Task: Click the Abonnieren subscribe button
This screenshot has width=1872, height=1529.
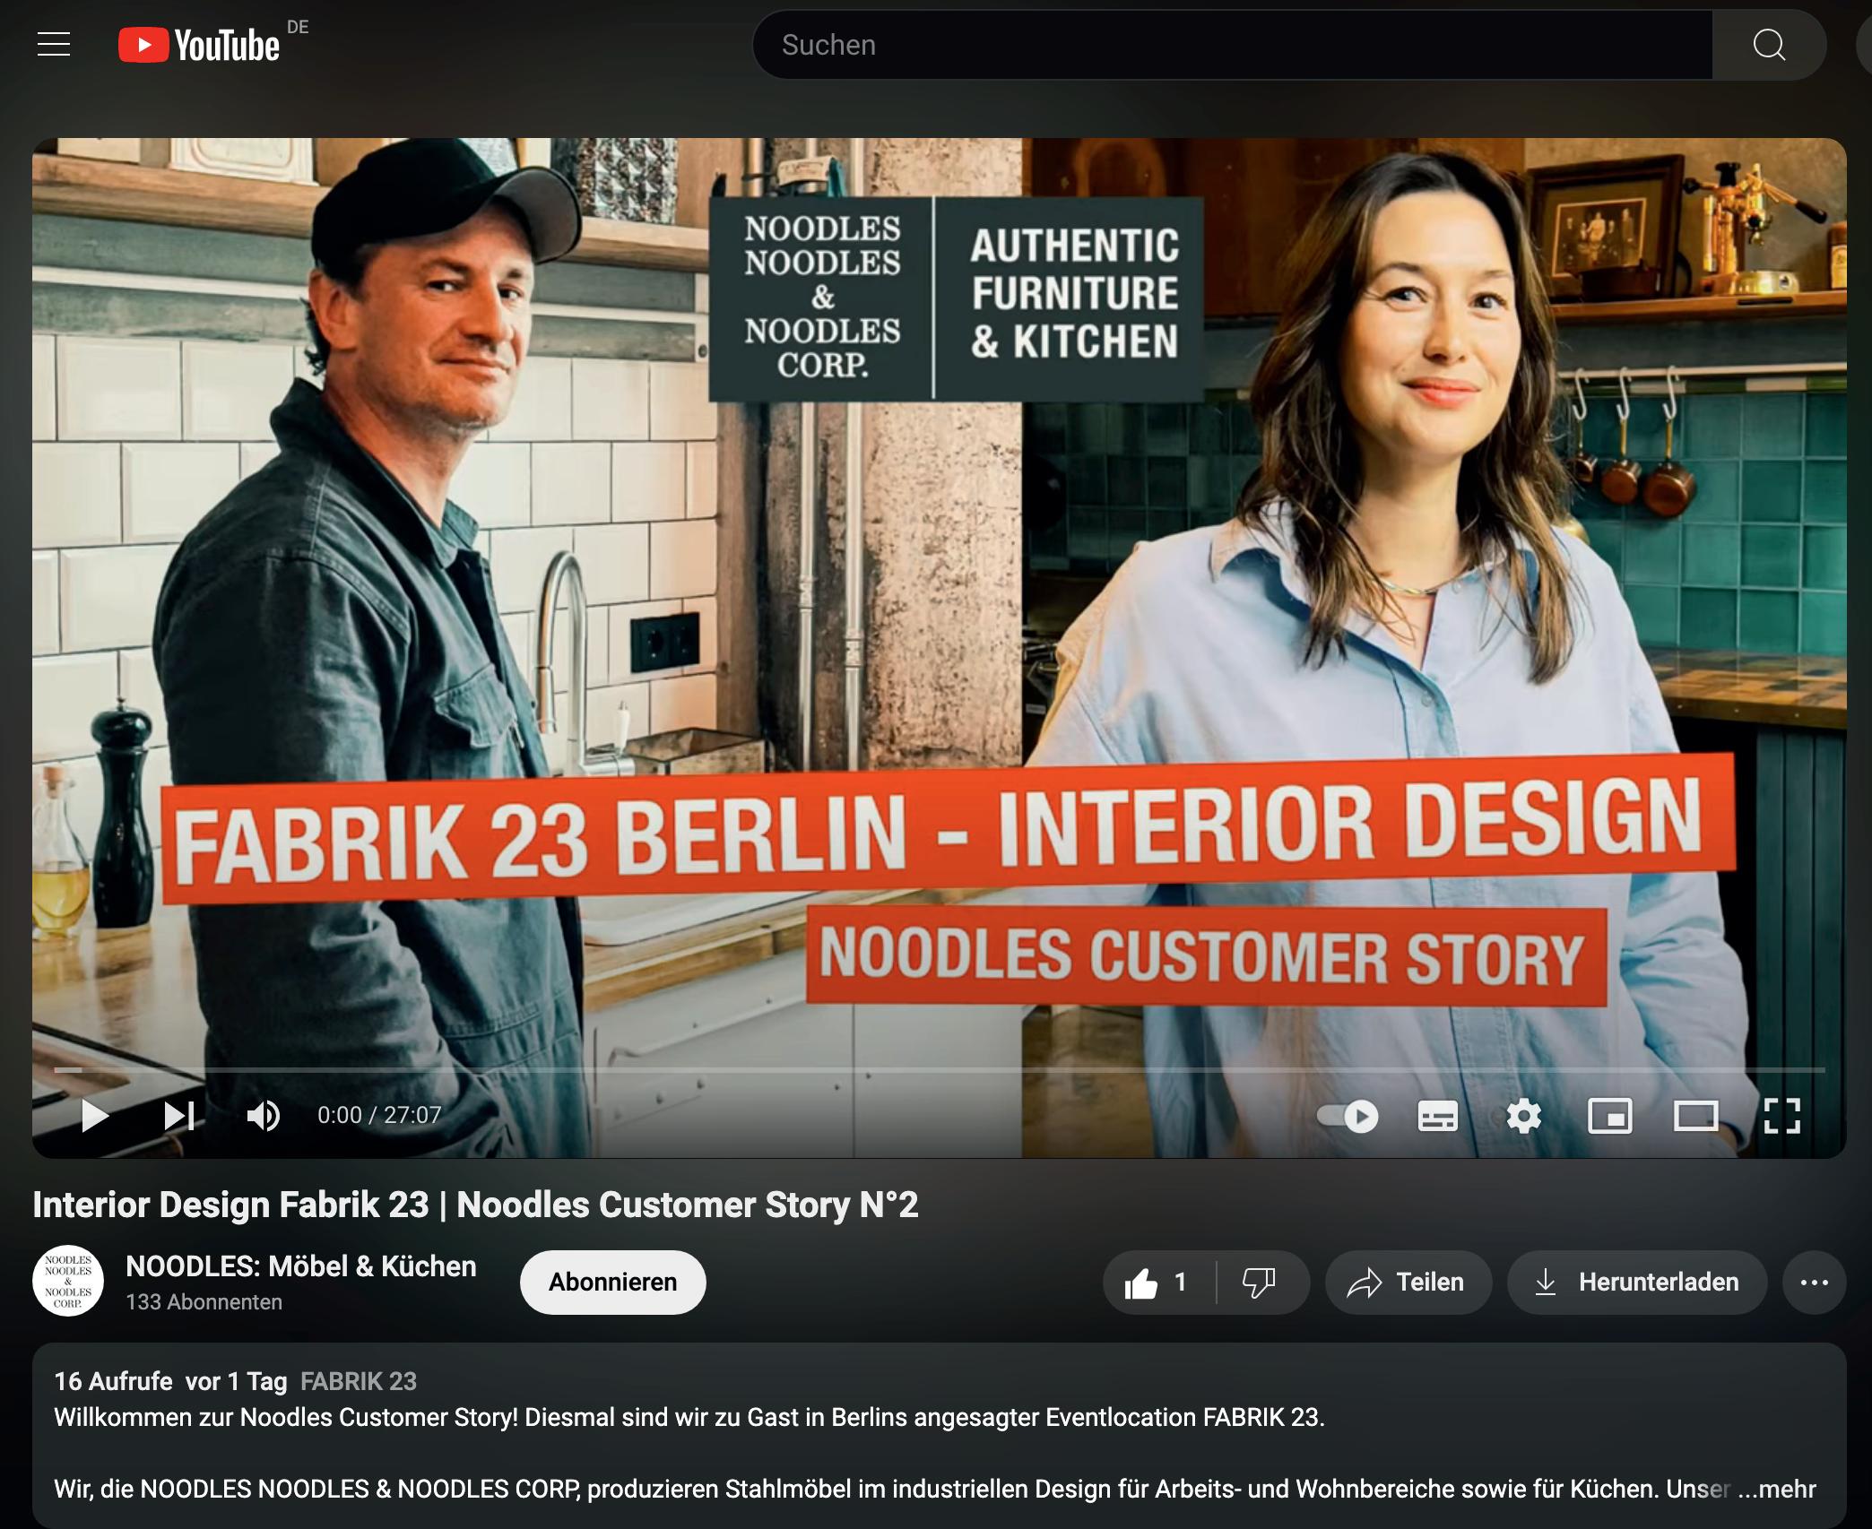Action: coord(612,1283)
